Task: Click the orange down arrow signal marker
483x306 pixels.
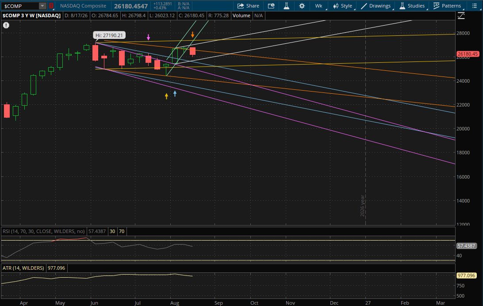Action: pos(192,34)
